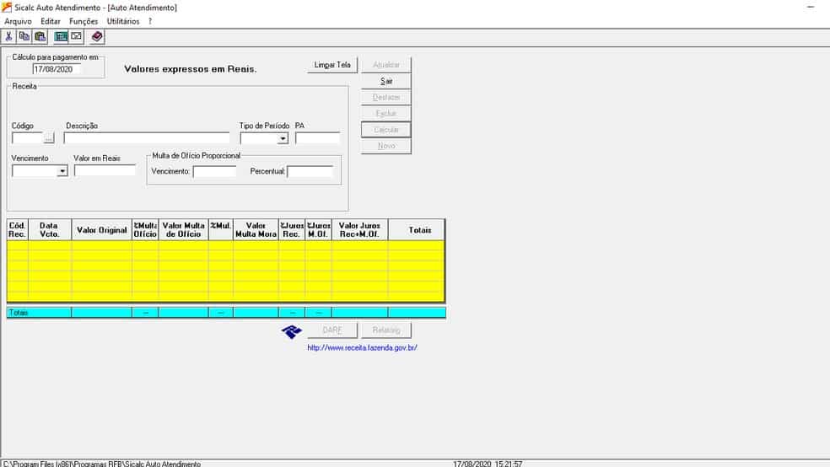Click the Sicalc app title icon
Screen dimensions: 830x467
click(7, 8)
